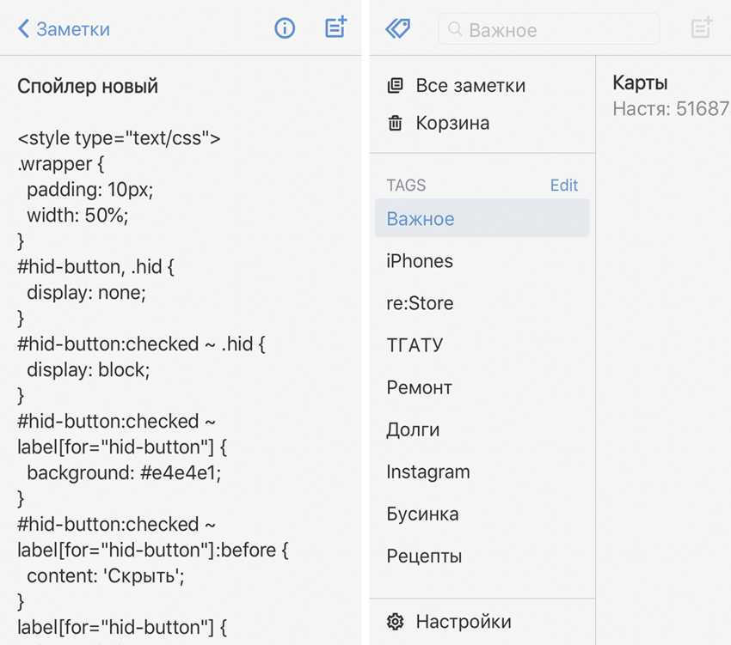Tap the gear icon for Настройки
Image resolution: width=731 pixels, height=645 pixels.
(395, 622)
